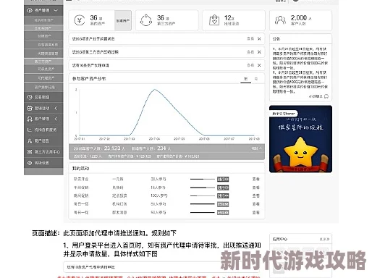Dismiss the idle-assets notification with X
Image resolution: width=372 pixels, height=278 pixels.
click(x=259, y=38)
